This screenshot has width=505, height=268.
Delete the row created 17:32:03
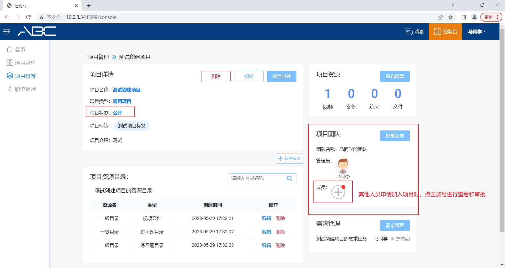[x=280, y=245]
